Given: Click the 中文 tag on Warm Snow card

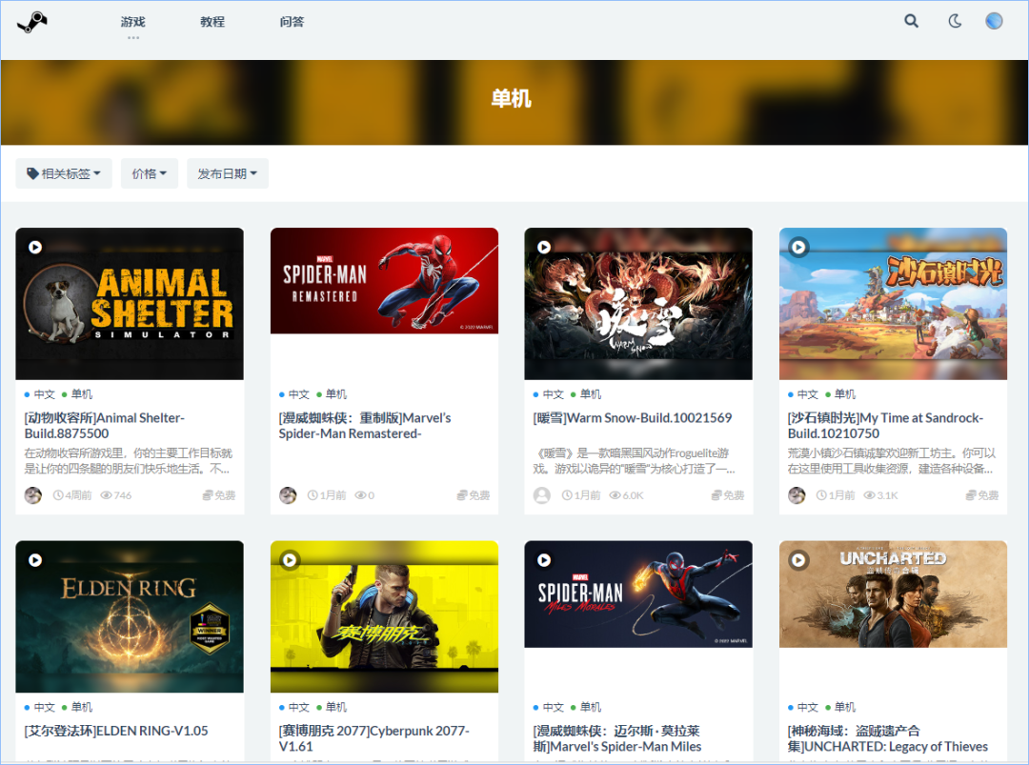Looking at the screenshot, I should (554, 394).
